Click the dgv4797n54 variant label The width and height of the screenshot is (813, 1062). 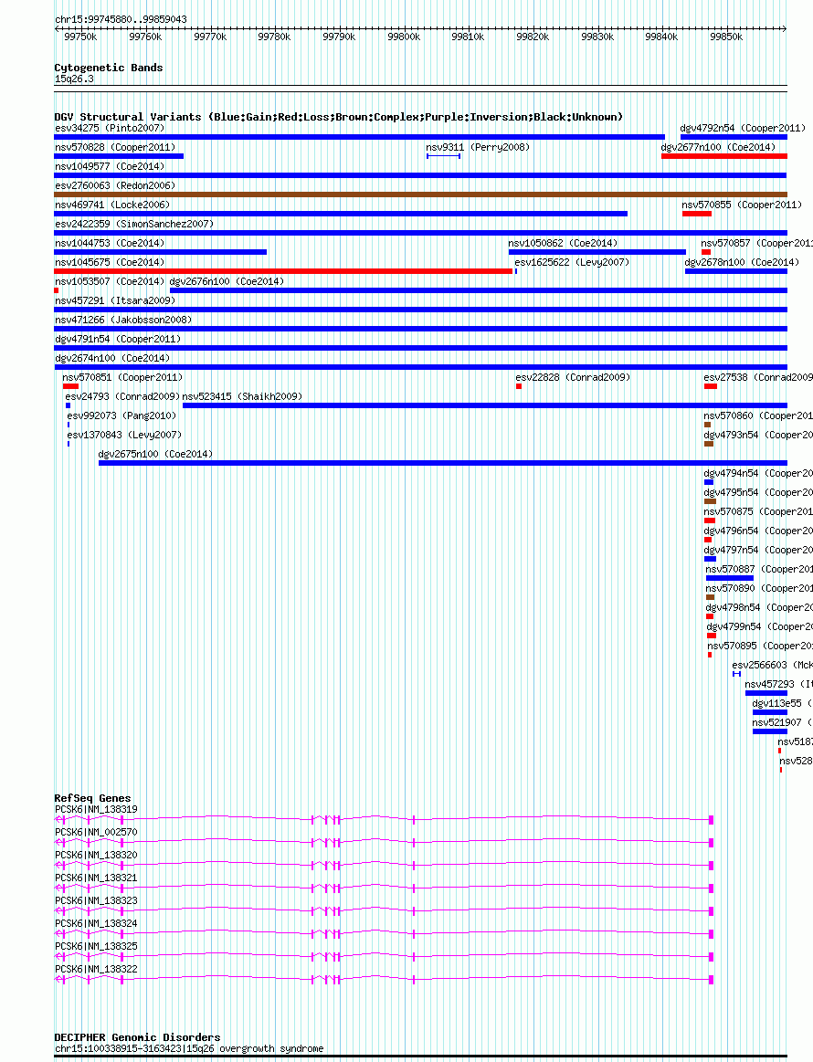point(758,550)
